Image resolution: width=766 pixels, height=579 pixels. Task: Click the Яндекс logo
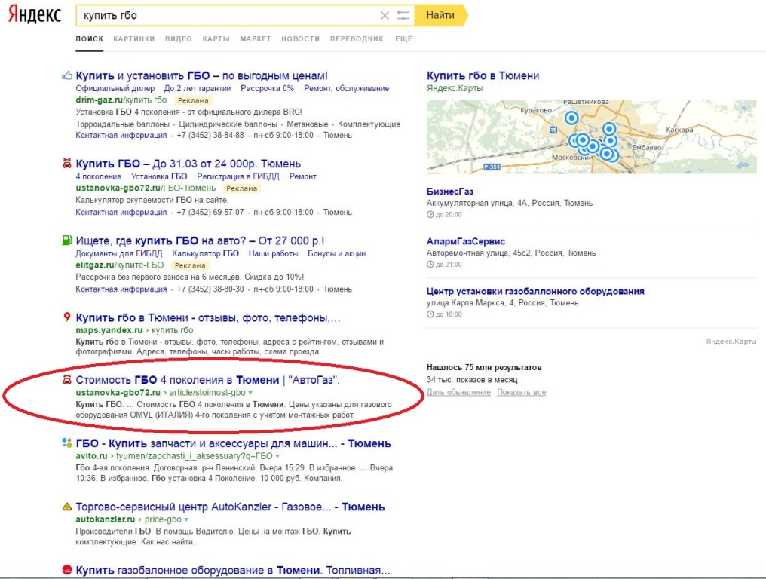pos(34,14)
